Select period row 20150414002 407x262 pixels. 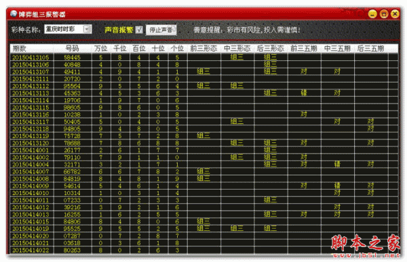(203, 157)
